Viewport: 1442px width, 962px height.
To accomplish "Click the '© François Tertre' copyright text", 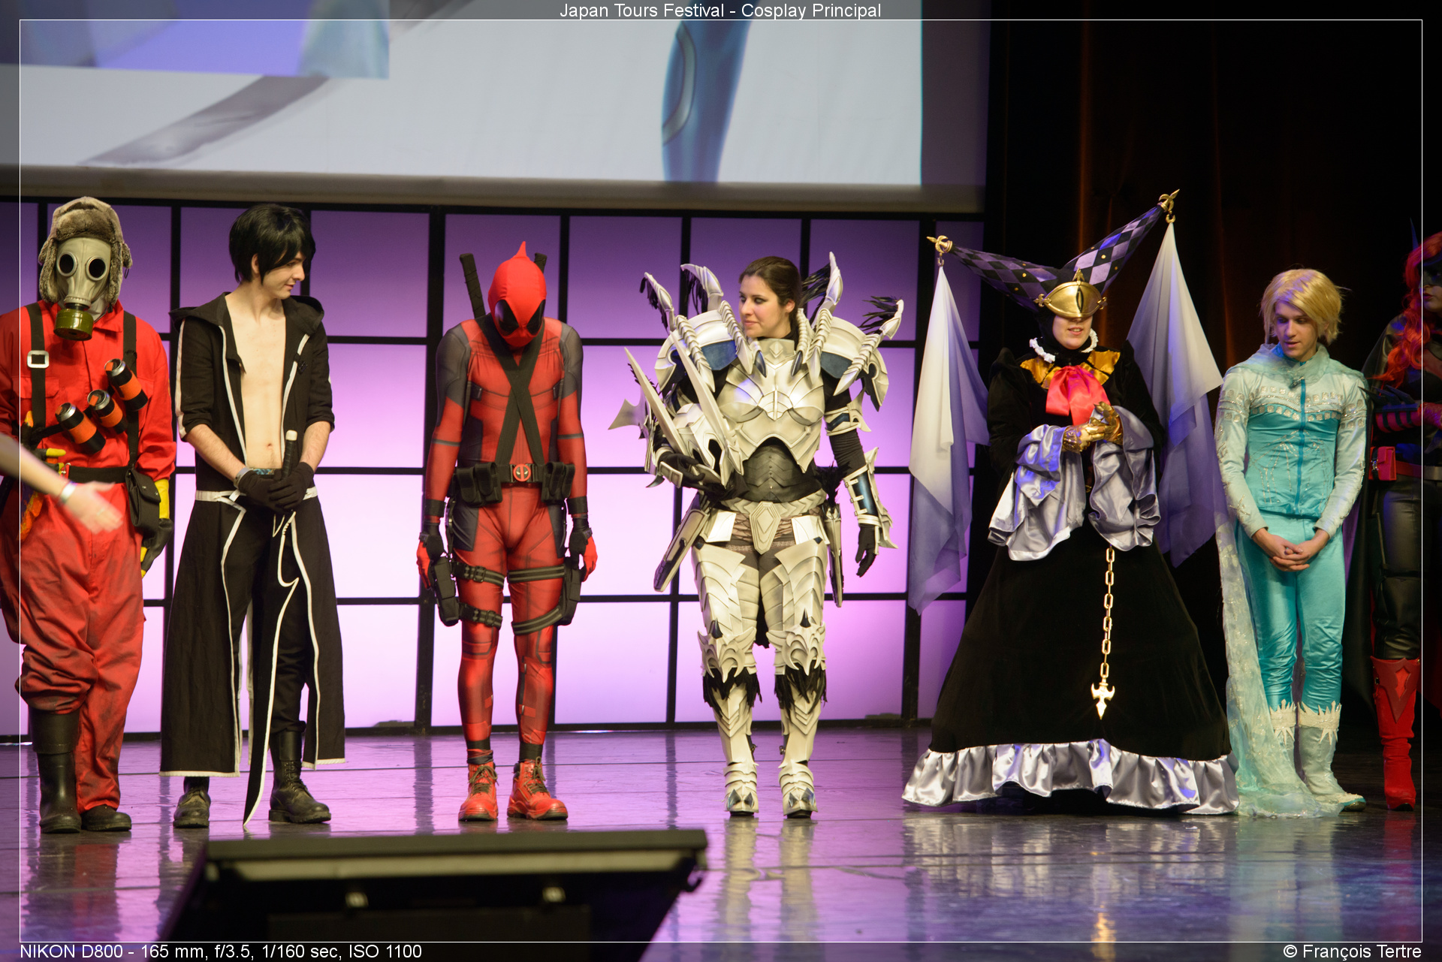I will (x=1352, y=951).
